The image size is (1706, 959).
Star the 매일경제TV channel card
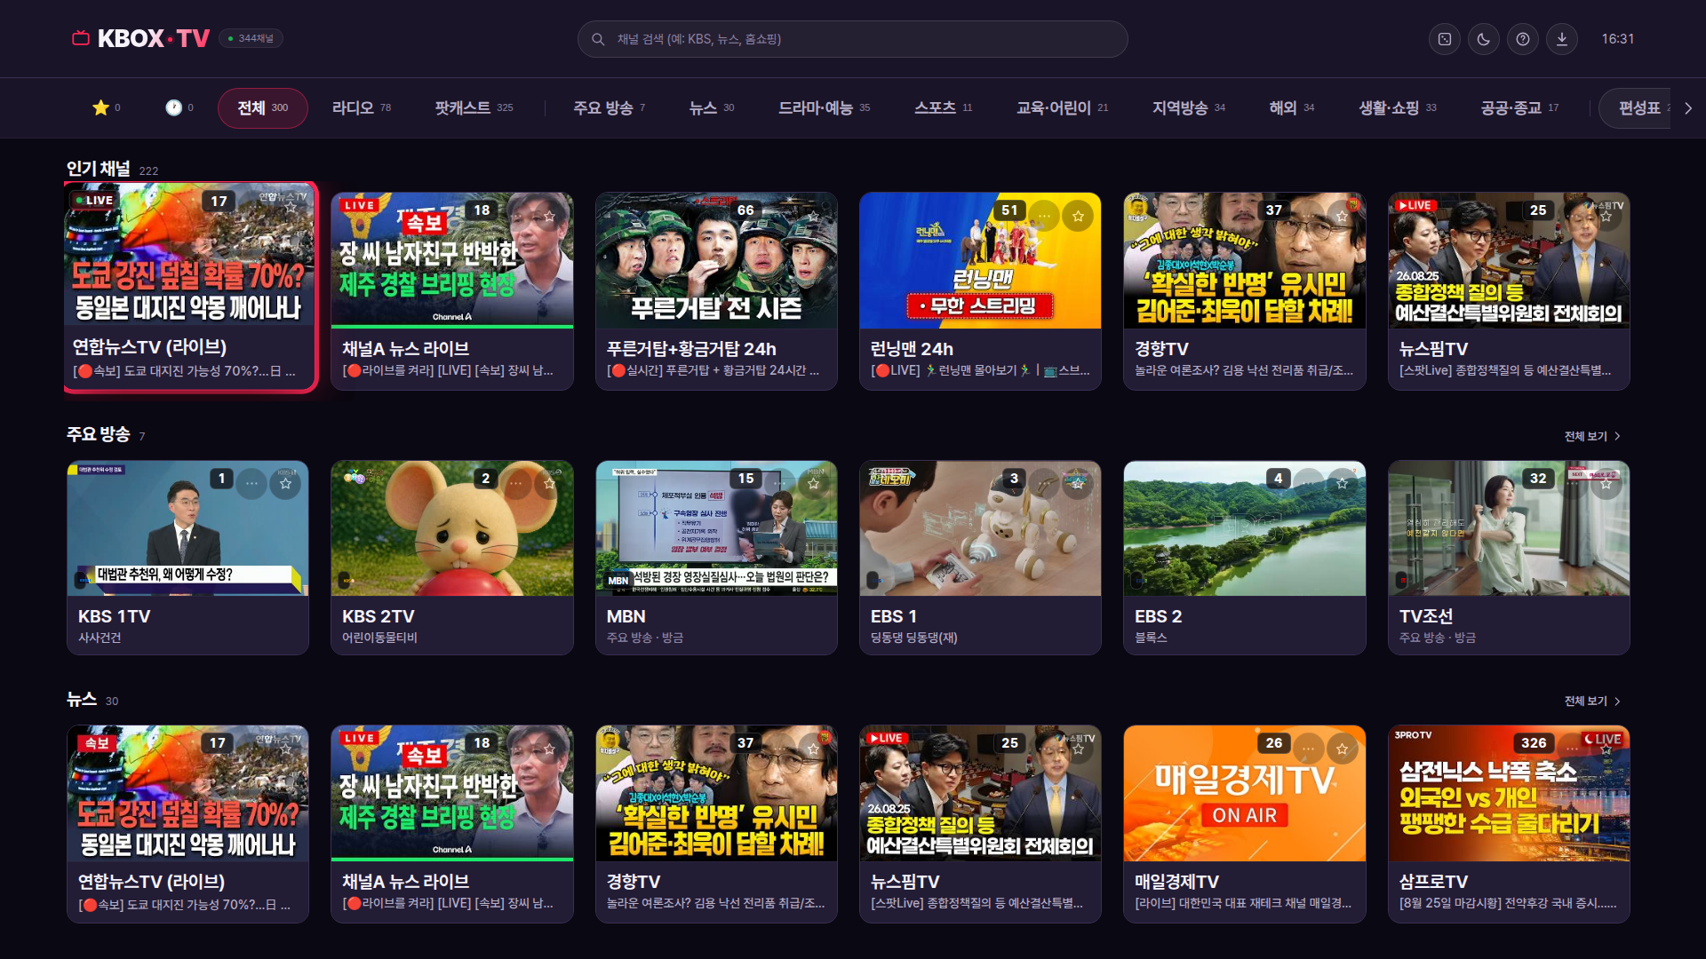pos(1342,749)
